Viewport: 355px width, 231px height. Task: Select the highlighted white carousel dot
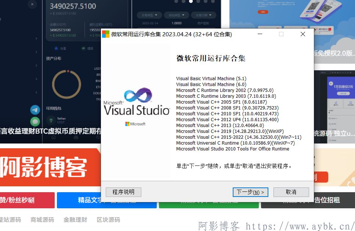(x=191, y=1)
